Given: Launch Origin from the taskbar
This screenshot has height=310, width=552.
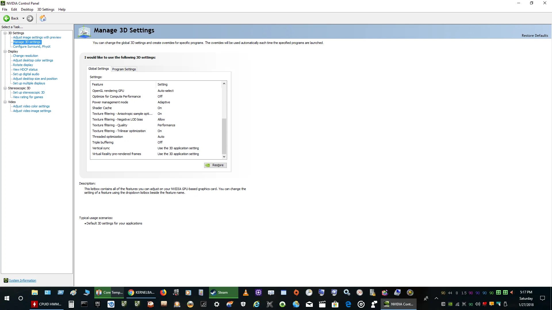Looking at the screenshot, I should [296, 292].
